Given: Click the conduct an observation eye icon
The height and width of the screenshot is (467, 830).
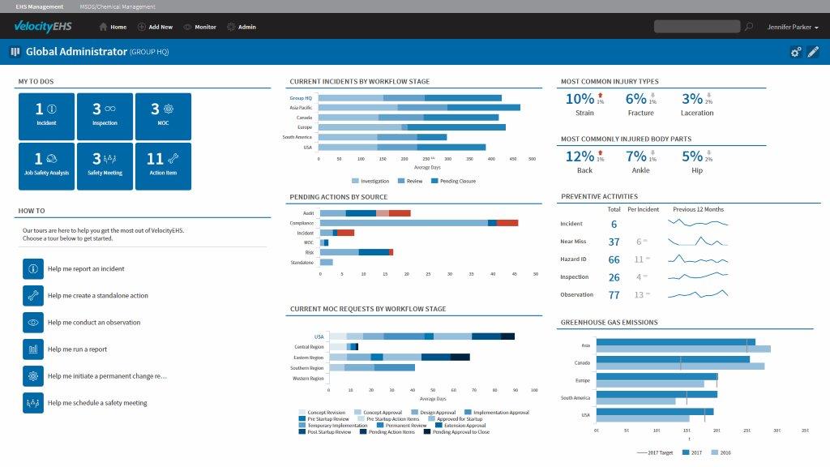Looking at the screenshot, I should 33,323.
